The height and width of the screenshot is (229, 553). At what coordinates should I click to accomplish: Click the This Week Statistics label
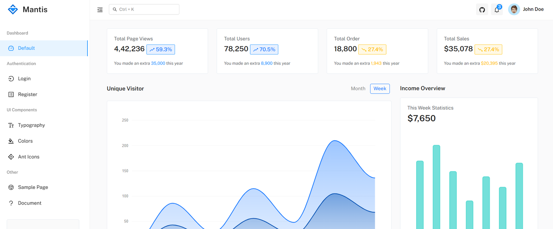(x=430, y=108)
